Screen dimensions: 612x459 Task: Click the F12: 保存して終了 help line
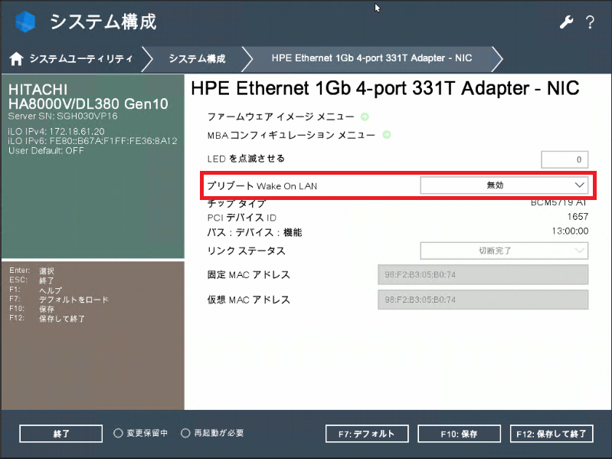point(47,319)
